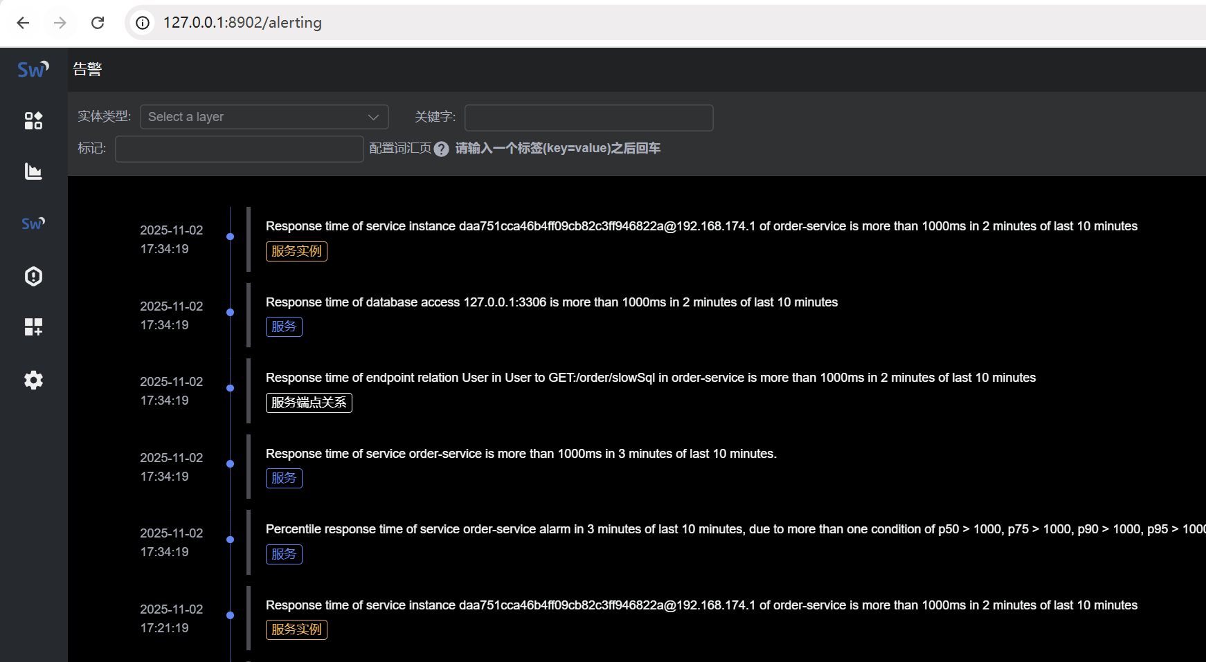The height and width of the screenshot is (662, 1206).
Task: Click the site info icon in address bar
Action: pyautogui.click(x=143, y=23)
